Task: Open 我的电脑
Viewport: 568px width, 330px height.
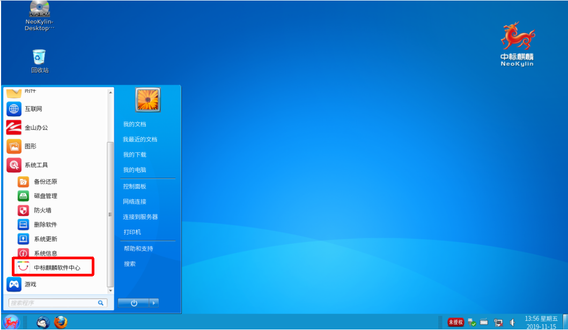Action: point(135,170)
